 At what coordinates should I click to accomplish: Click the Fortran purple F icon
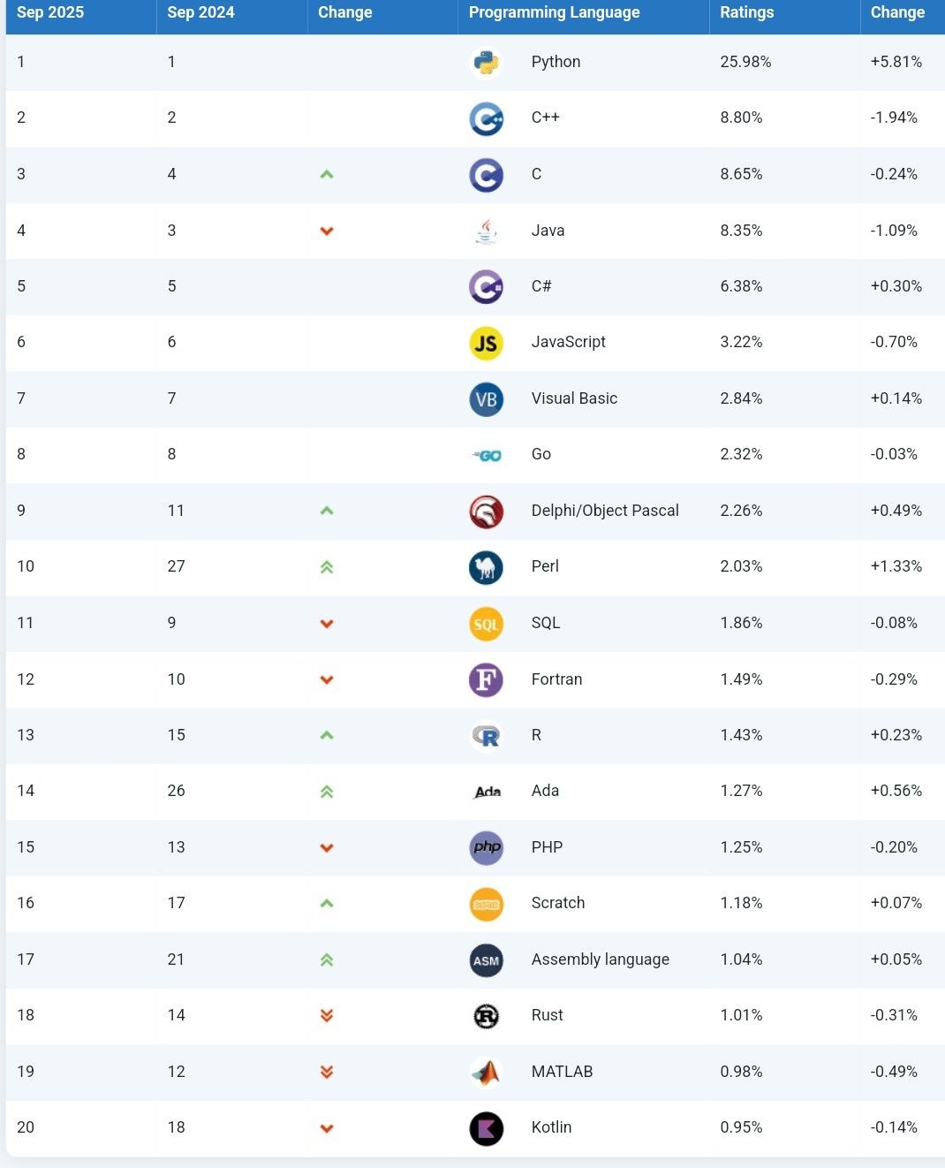pyautogui.click(x=486, y=679)
